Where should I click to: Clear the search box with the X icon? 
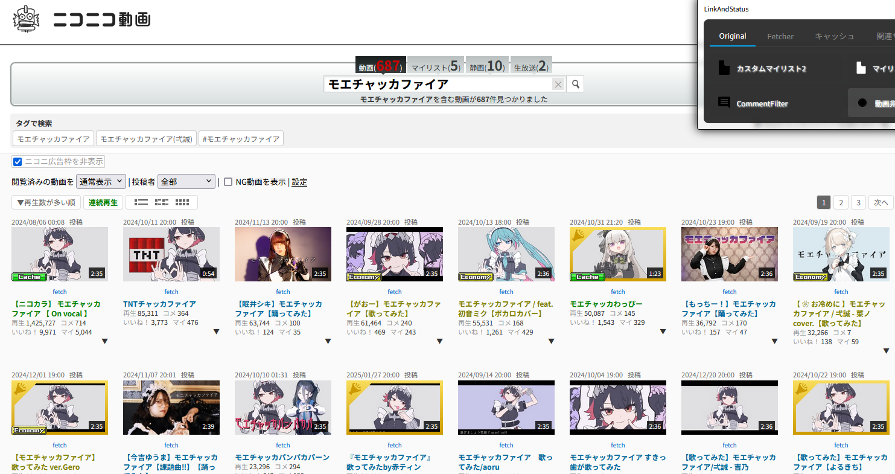(558, 85)
